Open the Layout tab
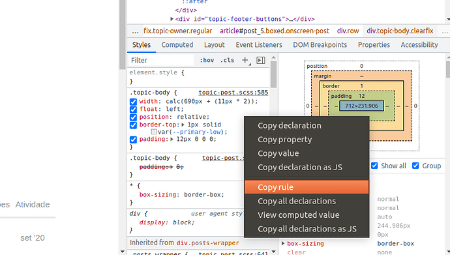This screenshot has height=255, width=450. [214, 45]
